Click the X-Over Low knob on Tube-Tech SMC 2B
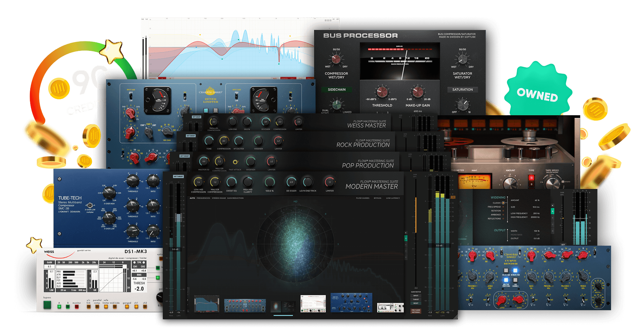Image resolution: width=636 pixels, height=331 pixels. pyautogui.click(x=109, y=218)
